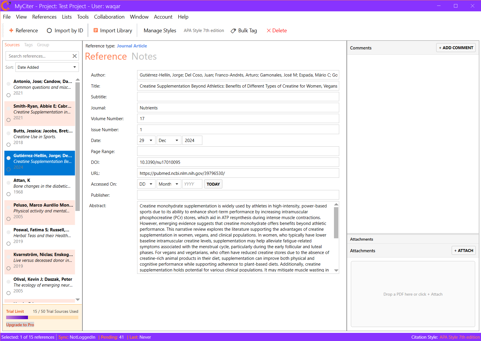The width and height of the screenshot is (481, 341).
Task: Click the reference list scrollbar thumb
Action: [77, 146]
